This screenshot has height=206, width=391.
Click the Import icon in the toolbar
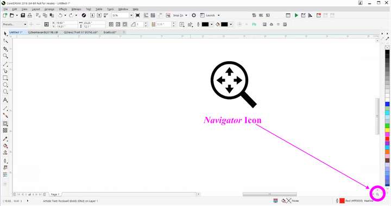tap(92, 15)
